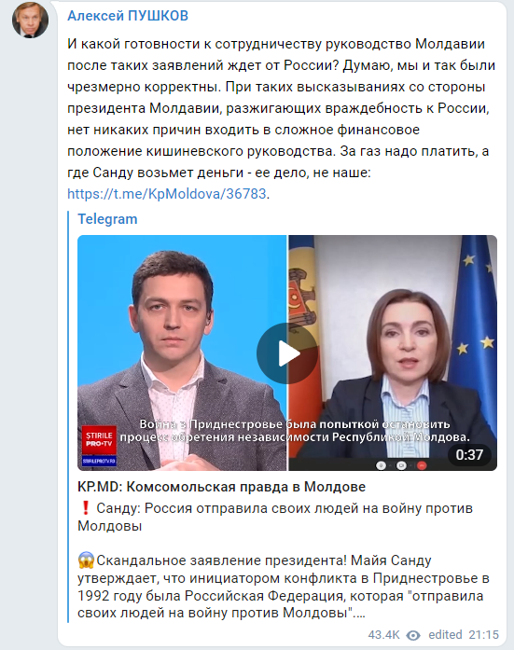Click the 0:37 video duration badge
Screen dimensions: 514x650
tap(469, 455)
